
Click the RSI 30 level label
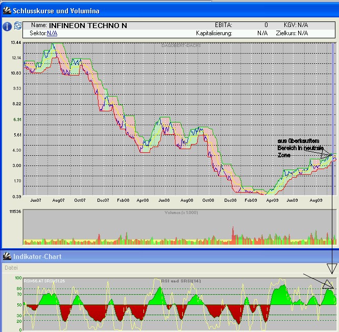click(x=19, y=316)
